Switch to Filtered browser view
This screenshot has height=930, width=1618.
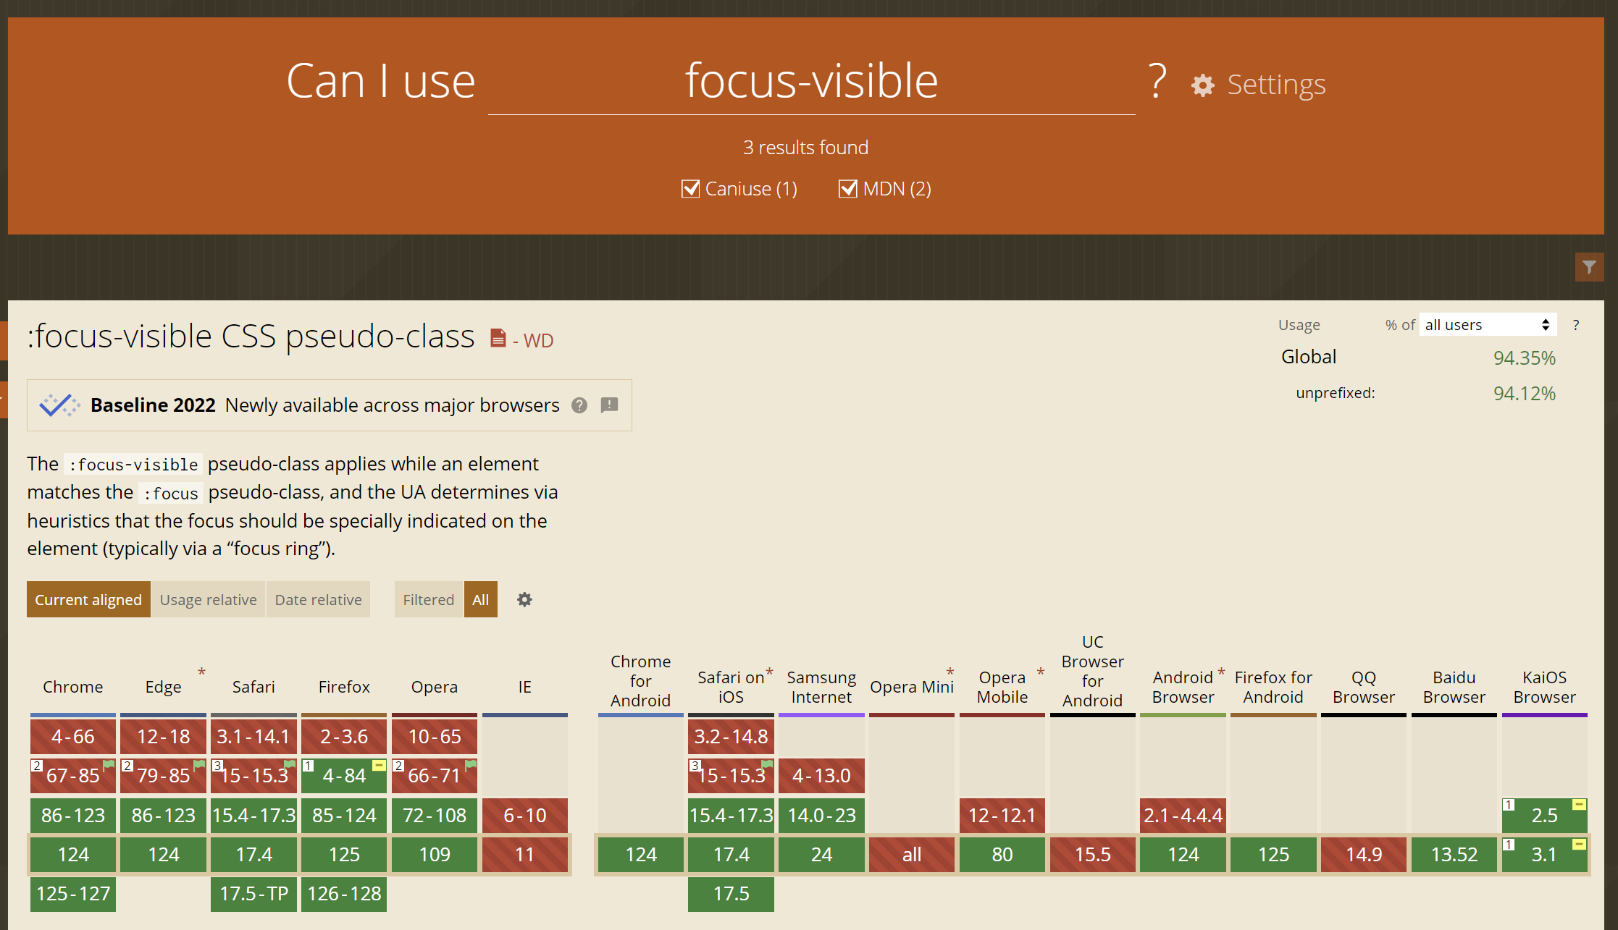click(x=428, y=599)
